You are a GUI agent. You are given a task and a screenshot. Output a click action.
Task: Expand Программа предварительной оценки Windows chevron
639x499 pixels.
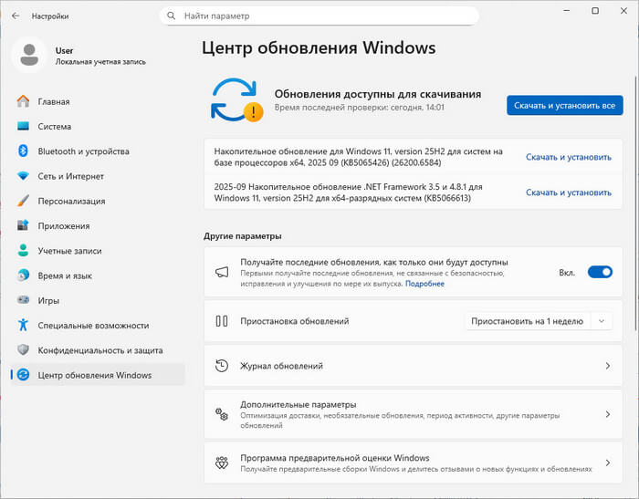point(607,463)
